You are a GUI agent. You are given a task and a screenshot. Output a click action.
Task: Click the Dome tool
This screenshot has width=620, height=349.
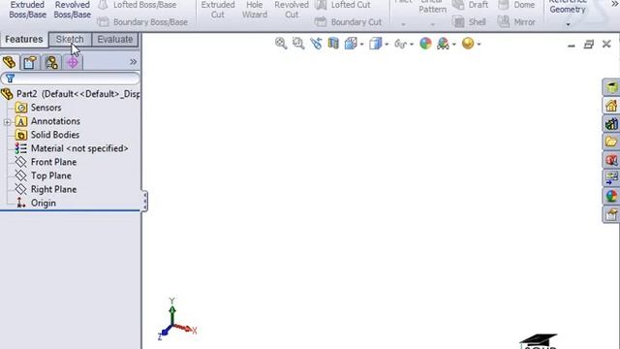[516, 5]
